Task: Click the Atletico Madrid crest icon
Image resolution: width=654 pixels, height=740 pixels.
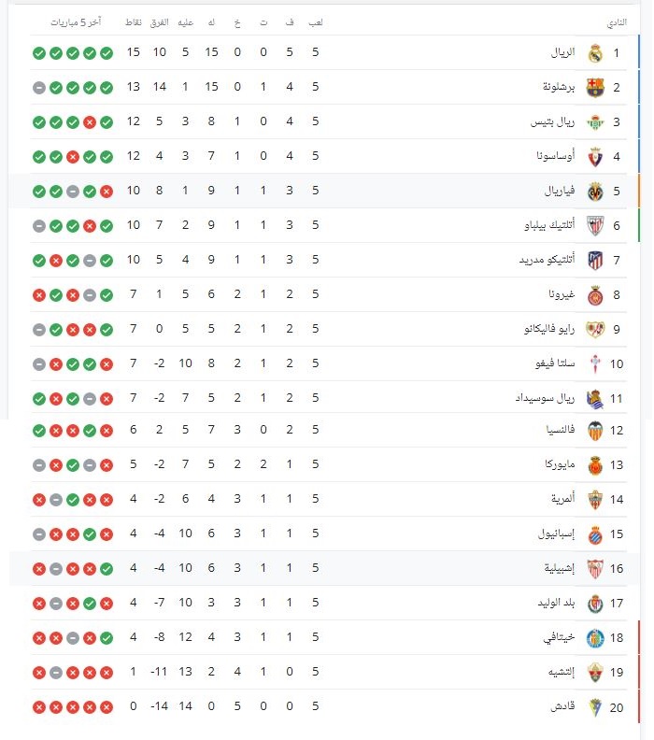Action: tap(594, 261)
